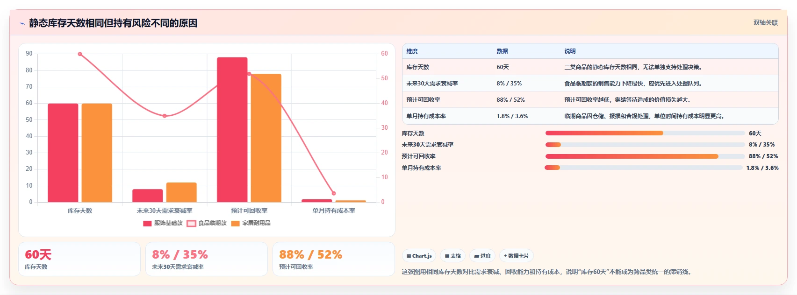This screenshot has height=295, width=797.
Task: Click the 1.8% / 3.6% progress bar value
Action: point(762,168)
